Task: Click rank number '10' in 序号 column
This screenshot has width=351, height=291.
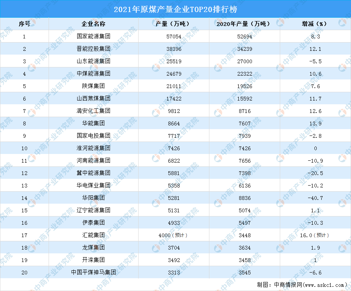Action: coord(24,148)
